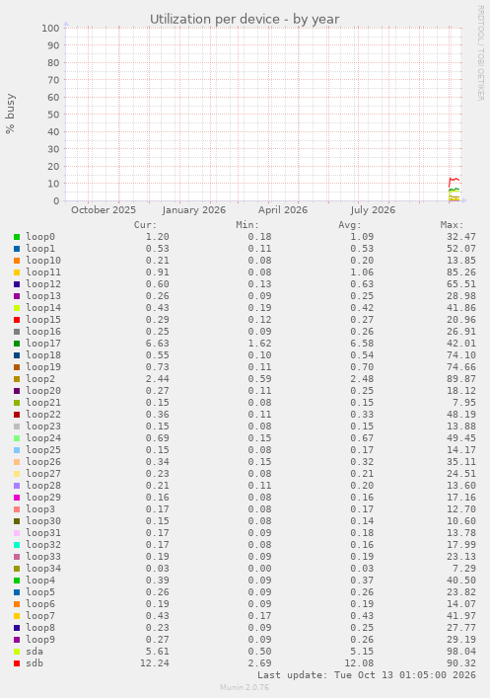
Task: Click sda current value 5.61
Action: tap(158, 652)
